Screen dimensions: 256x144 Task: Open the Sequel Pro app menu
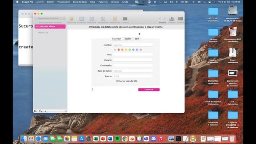point(28,2)
